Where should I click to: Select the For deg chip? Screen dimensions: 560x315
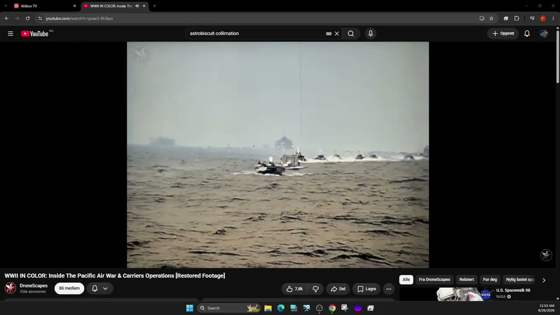(490, 280)
